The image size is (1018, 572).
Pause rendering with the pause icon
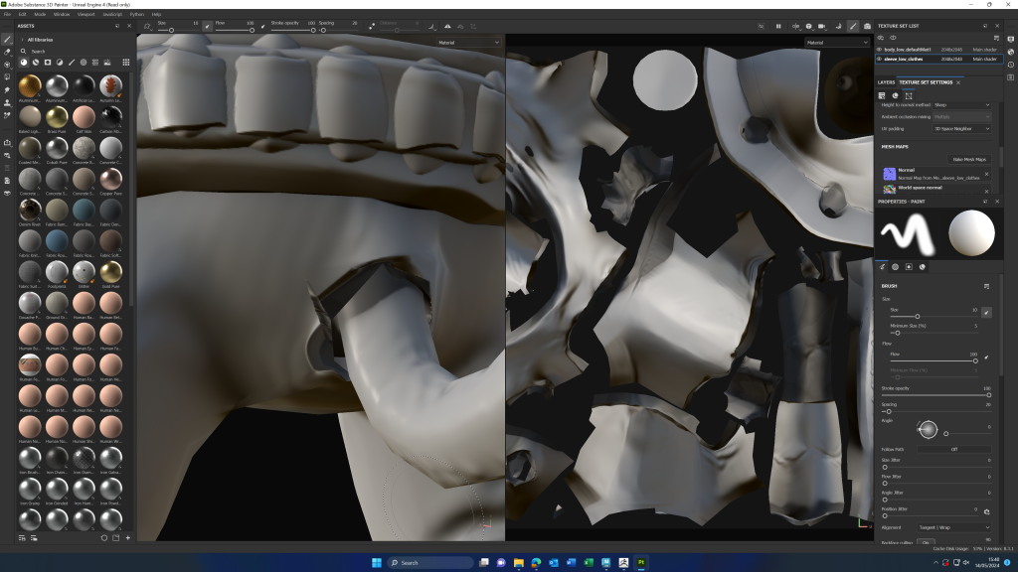(778, 26)
